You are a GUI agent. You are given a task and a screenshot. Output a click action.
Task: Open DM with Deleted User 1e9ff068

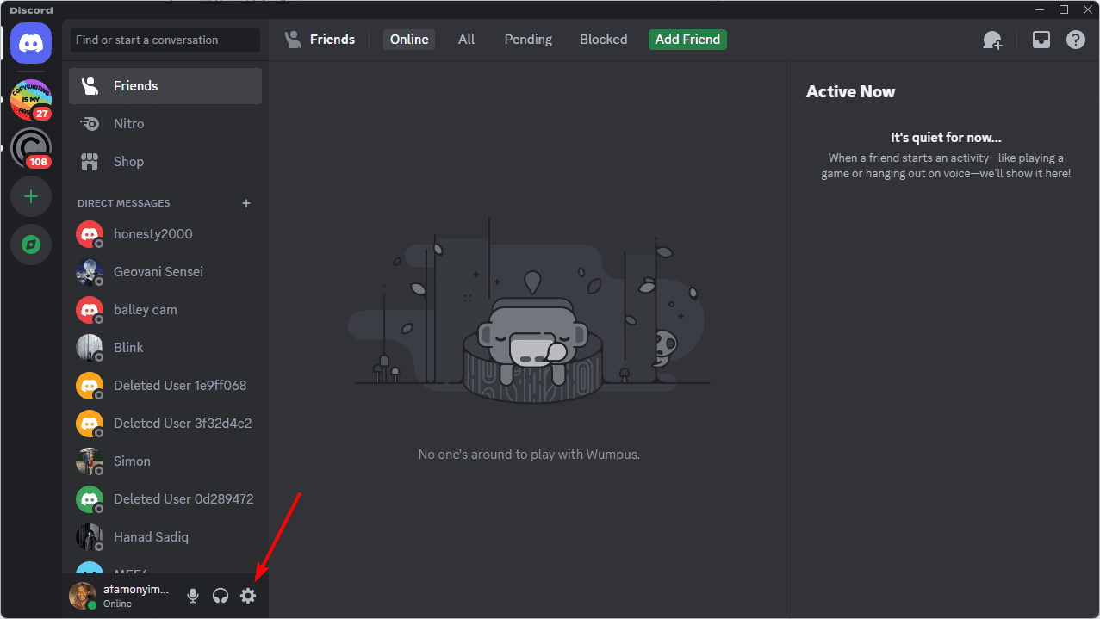point(165,386)
